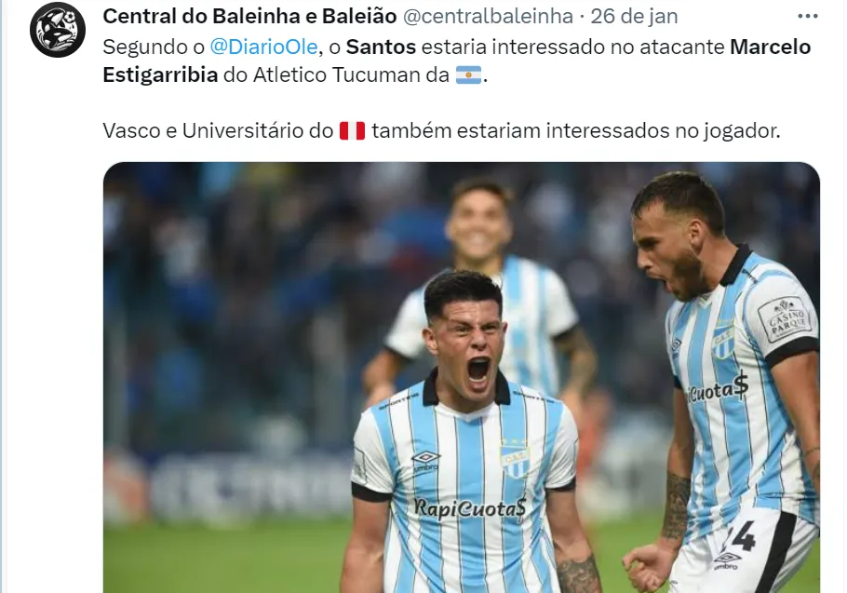The width and height of the screenshot is (847, 593).
Task: Click the RapiCuota$ sponsor logo on center jersey
Action: (x=469, y=508)
